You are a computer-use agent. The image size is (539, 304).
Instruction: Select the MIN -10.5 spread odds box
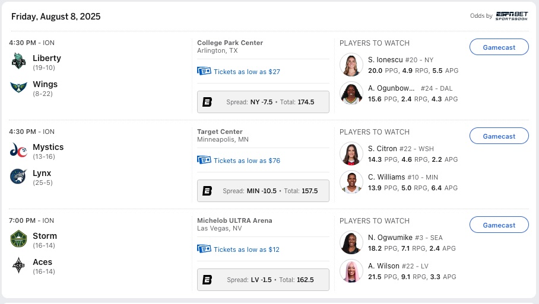(x=263, y=191)
